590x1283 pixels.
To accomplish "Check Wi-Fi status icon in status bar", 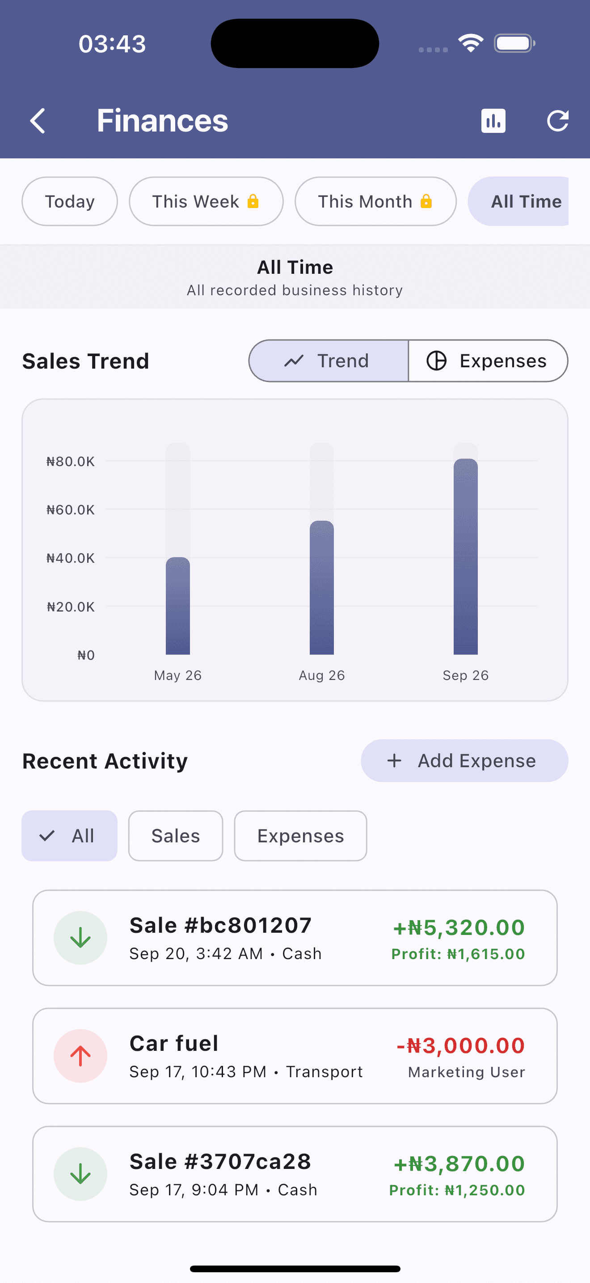I will (x=471, y=43).
